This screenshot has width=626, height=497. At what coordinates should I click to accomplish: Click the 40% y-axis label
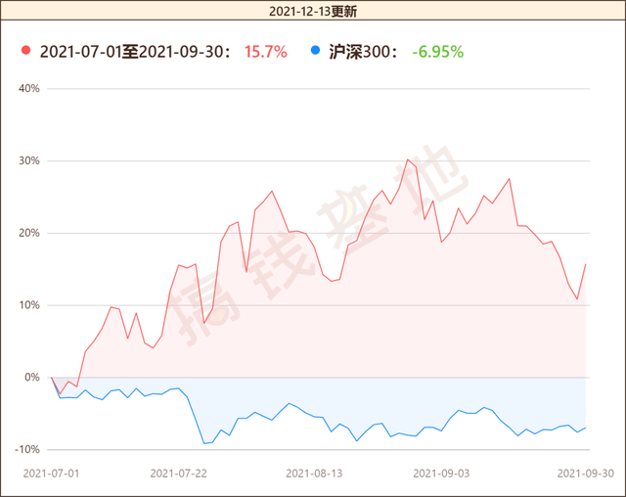pyautogui.click(x=29, y=88)
